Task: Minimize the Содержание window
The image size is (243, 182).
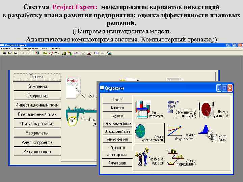Action: click(x=218, y=88)
